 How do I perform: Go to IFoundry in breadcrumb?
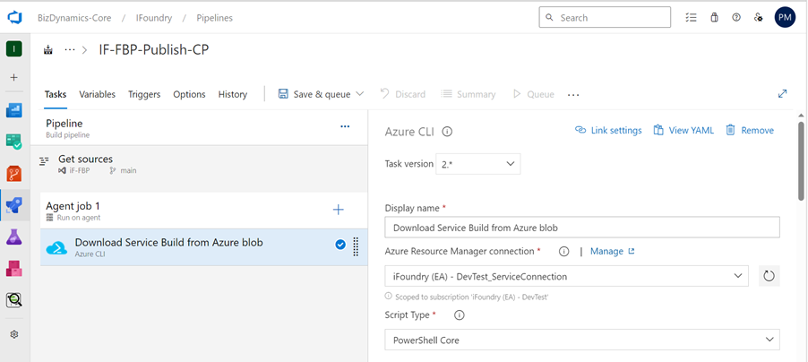pyautogui.click(x=153, y=18)
